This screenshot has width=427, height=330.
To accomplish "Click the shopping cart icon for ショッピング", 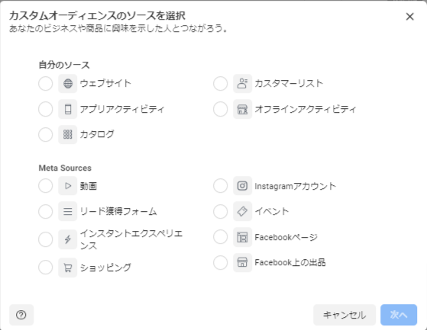I will point(67,268).
